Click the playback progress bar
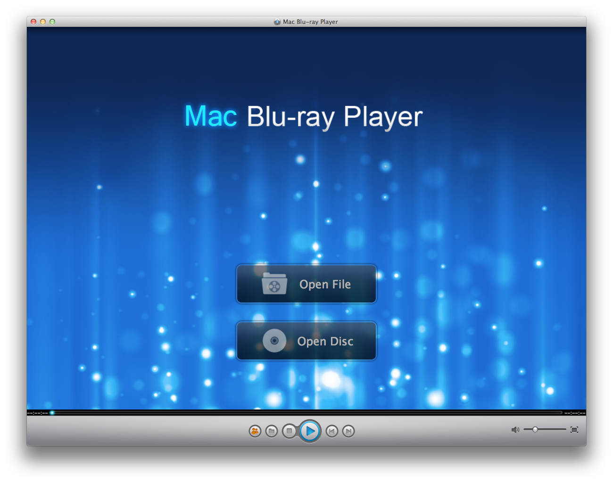The height and width of the screenshot is (483, 613). [x=306, y=413]
